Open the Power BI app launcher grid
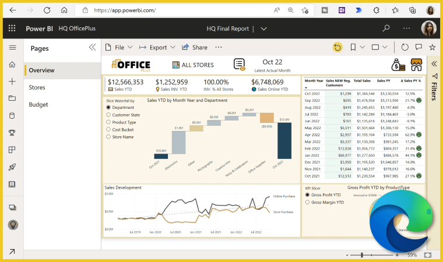This screenshot has width=443, height=262. pyautogui.click(x=12, y=29)
